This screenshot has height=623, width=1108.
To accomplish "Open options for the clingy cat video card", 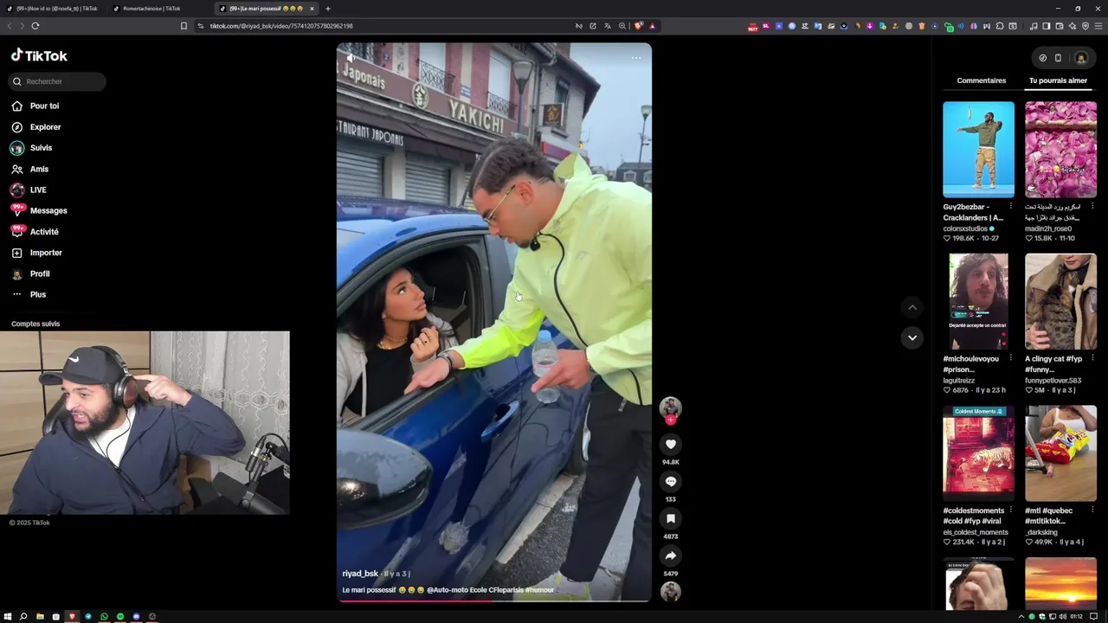I will 1092,358.
